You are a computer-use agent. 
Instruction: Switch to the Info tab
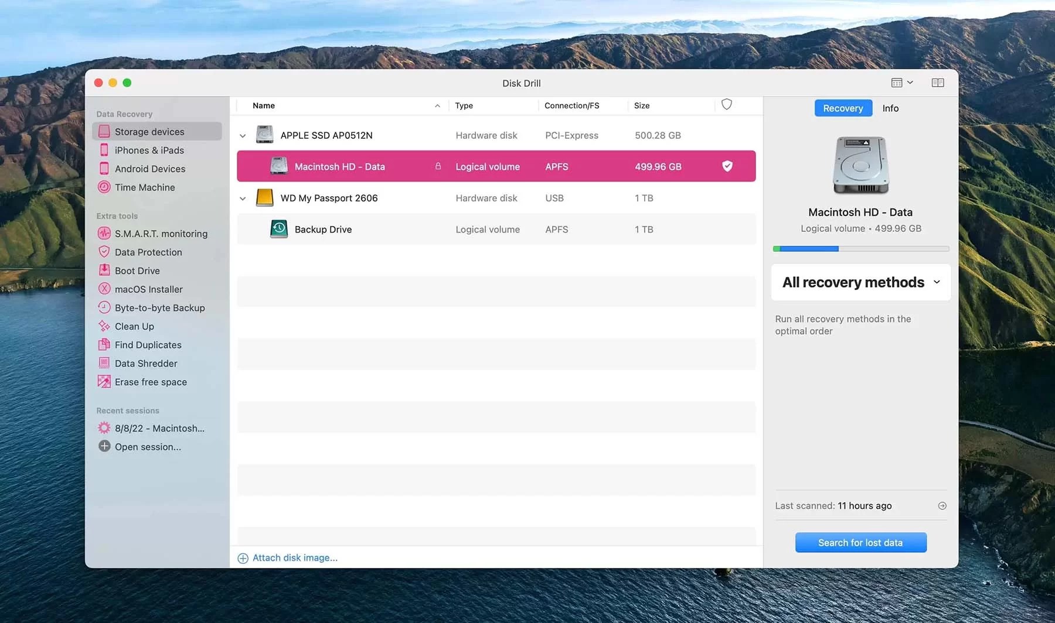890,108
